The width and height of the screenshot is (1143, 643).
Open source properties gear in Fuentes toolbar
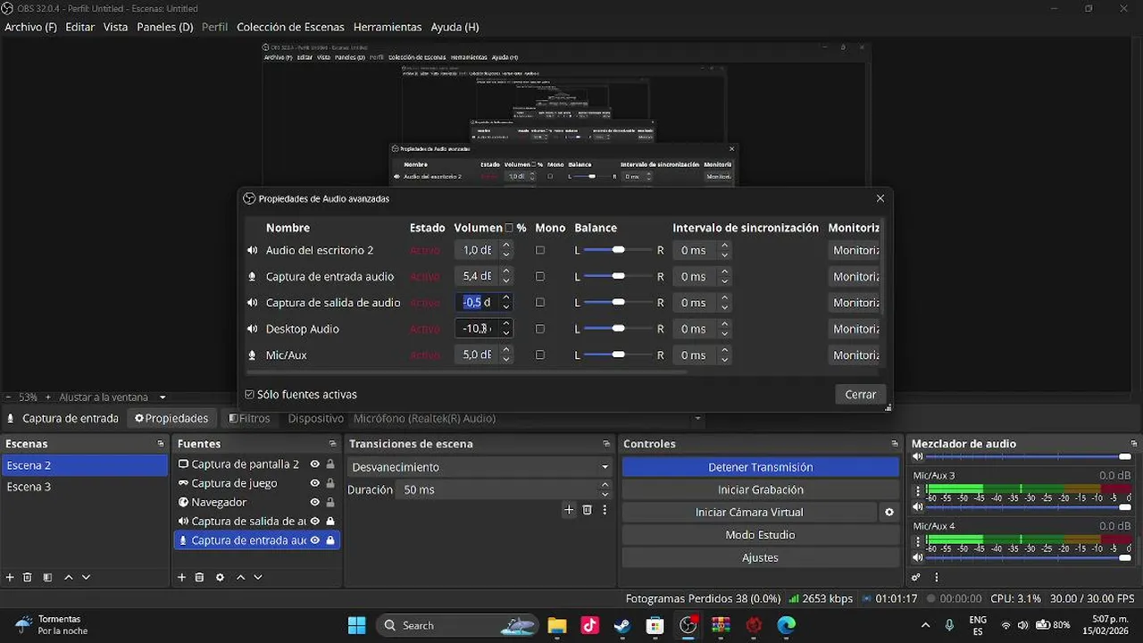click(x=220, y=578)
